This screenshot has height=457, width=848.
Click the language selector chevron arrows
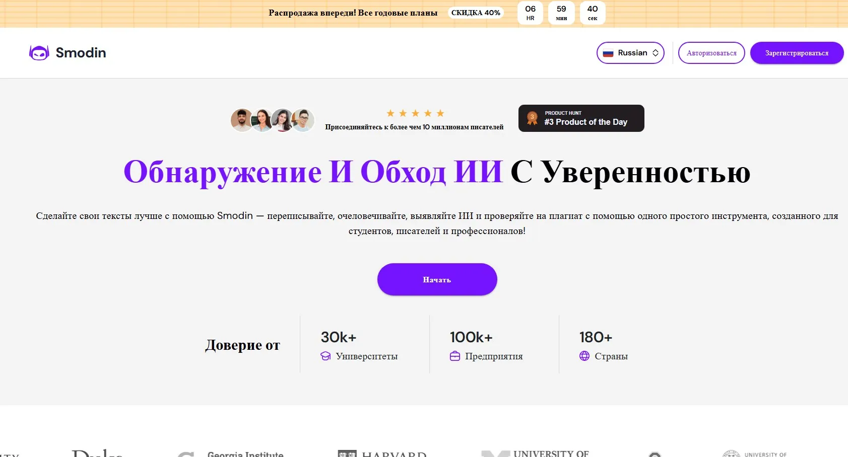tap(656, 53)
